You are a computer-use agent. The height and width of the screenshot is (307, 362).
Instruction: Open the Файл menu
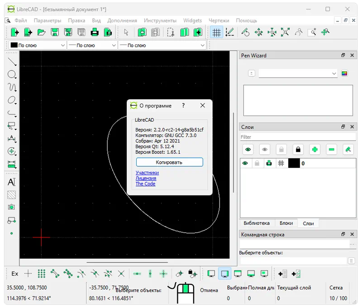click(x=21, y=20)
